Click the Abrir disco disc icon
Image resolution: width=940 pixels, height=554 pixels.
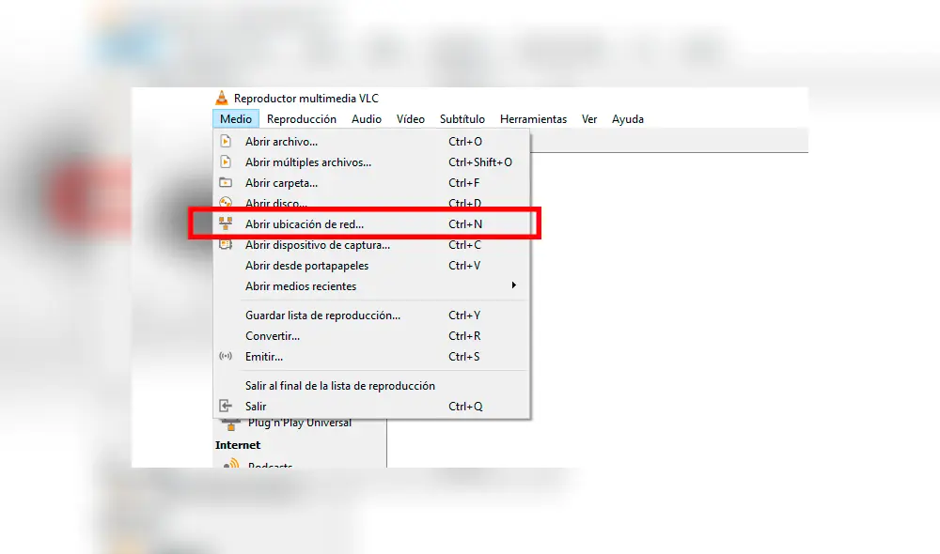click(x=226, y=203)
